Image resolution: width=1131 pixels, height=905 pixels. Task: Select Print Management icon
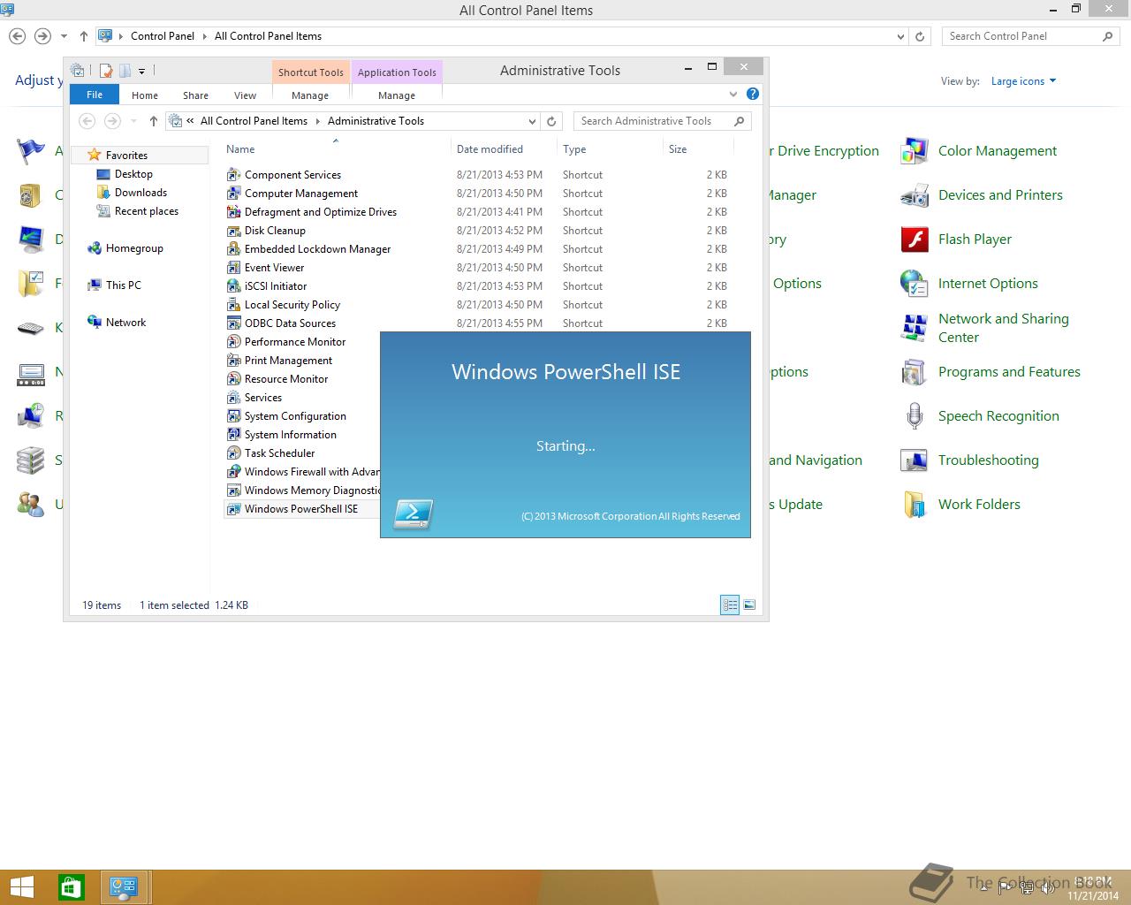point(233,361)
